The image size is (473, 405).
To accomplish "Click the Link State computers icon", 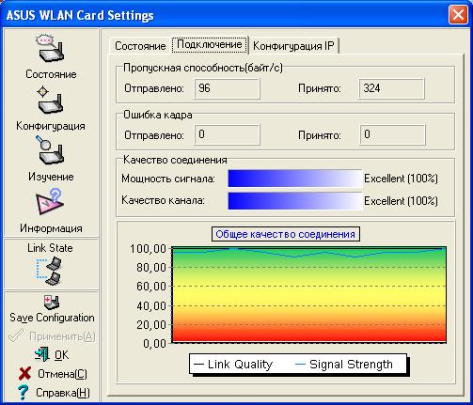I will 50,272.
